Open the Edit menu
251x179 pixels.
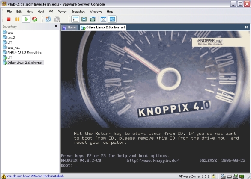click(19, 12)
